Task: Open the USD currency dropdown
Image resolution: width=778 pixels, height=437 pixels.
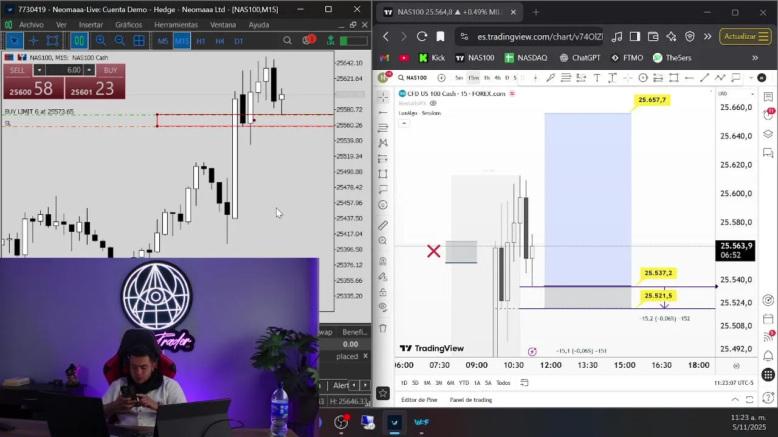Action: pos(737,93)
